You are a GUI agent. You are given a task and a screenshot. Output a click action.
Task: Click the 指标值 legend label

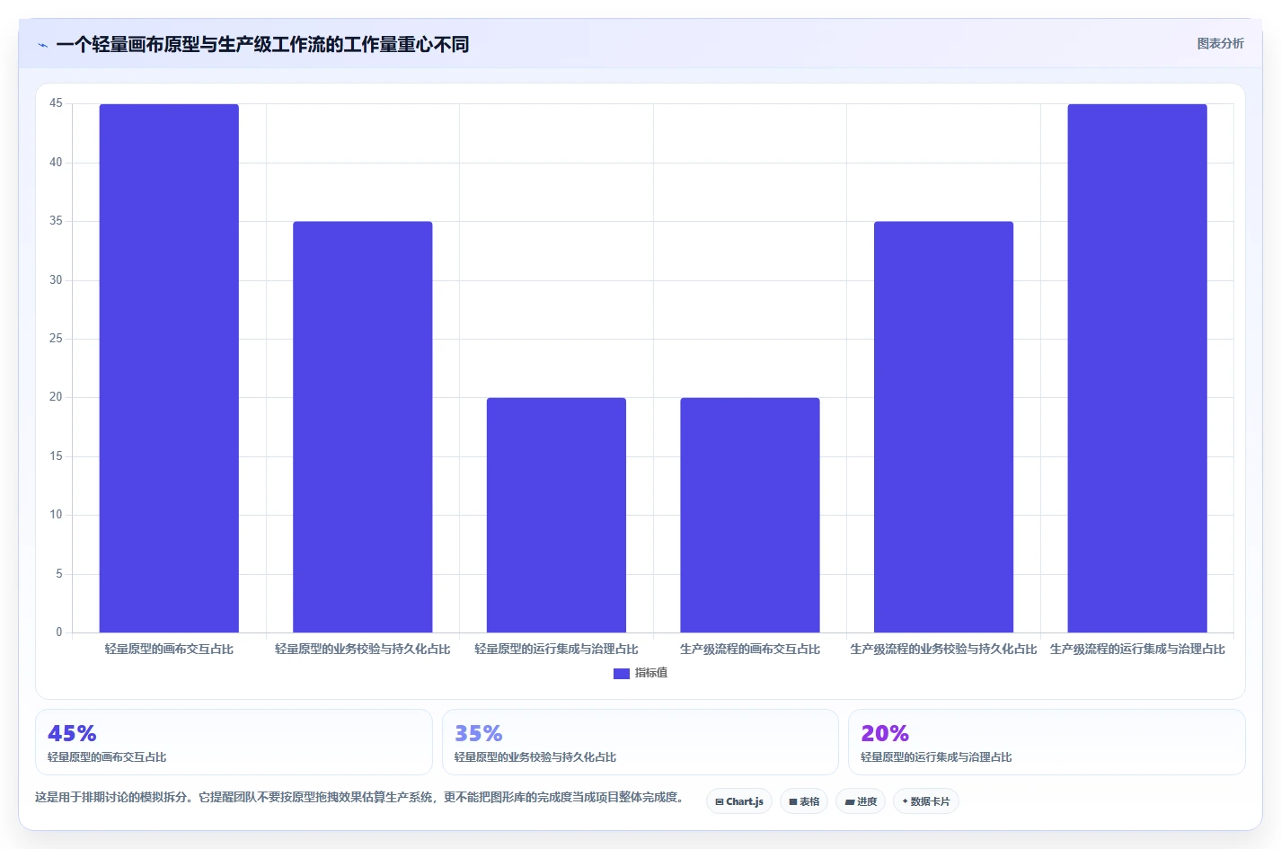point(651,673)
